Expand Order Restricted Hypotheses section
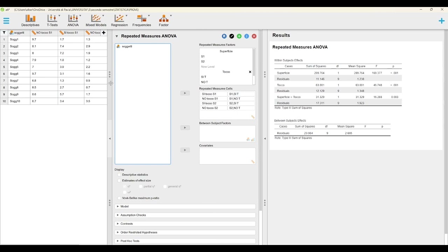The height and width of the screenshot is (252, 448). (x=185, y=232)
